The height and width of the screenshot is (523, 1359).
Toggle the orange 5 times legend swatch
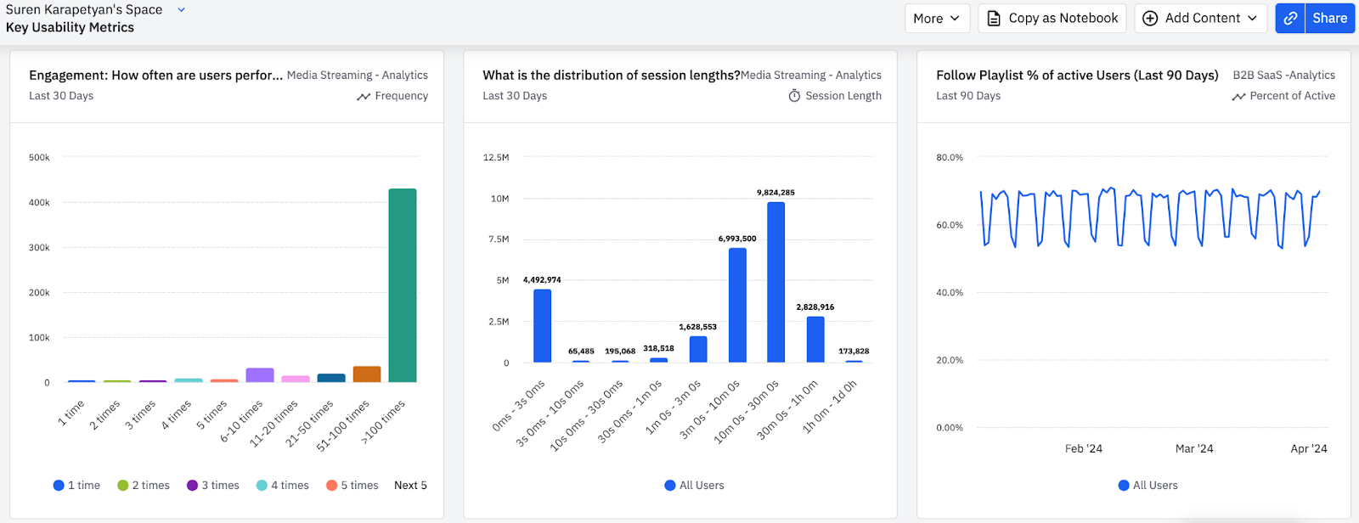coord(331,486)
